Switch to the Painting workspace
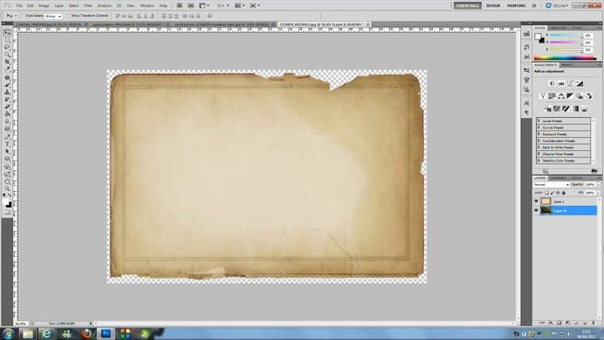This screenshot has width=604, height=340. [x=516, y=6]
